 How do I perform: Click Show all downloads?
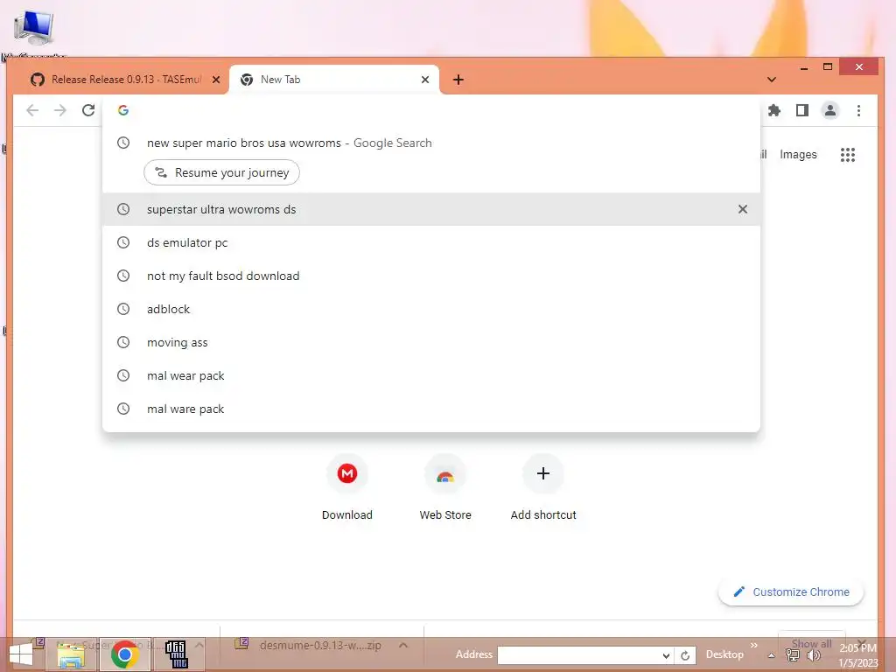point(811,643)
